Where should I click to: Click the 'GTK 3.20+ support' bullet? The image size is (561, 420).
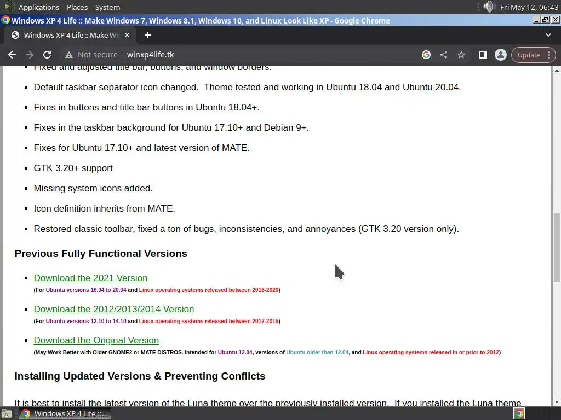(x=73, y=168)
